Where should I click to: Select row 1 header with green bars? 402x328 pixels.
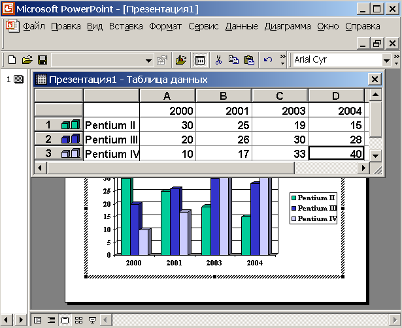pos(58,125)
